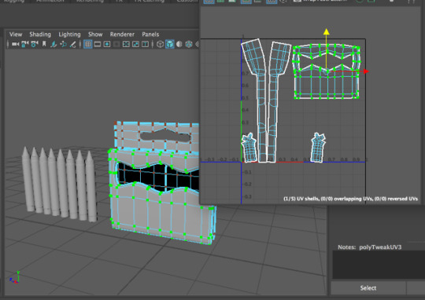This screenshot has height=300, width=425.
Task: Click the red U-axis arrow in the UV editor
Action: (366, 71)
